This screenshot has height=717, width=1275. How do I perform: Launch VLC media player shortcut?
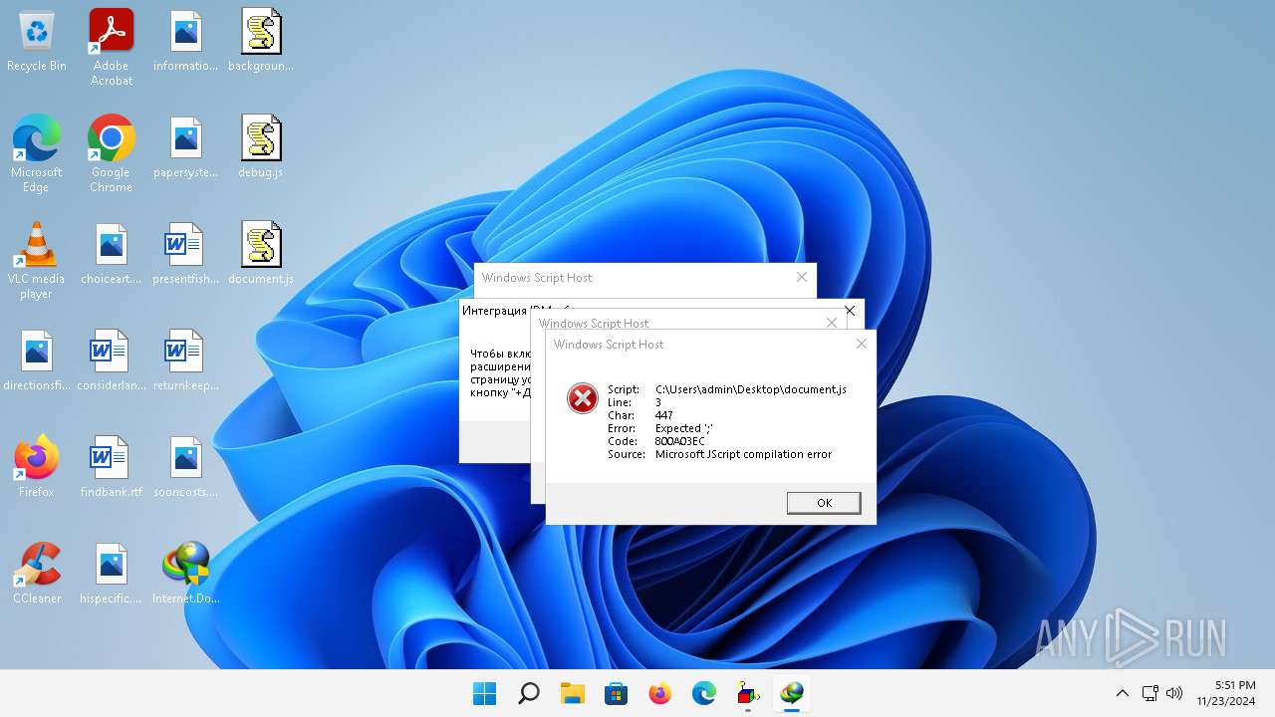37,260
